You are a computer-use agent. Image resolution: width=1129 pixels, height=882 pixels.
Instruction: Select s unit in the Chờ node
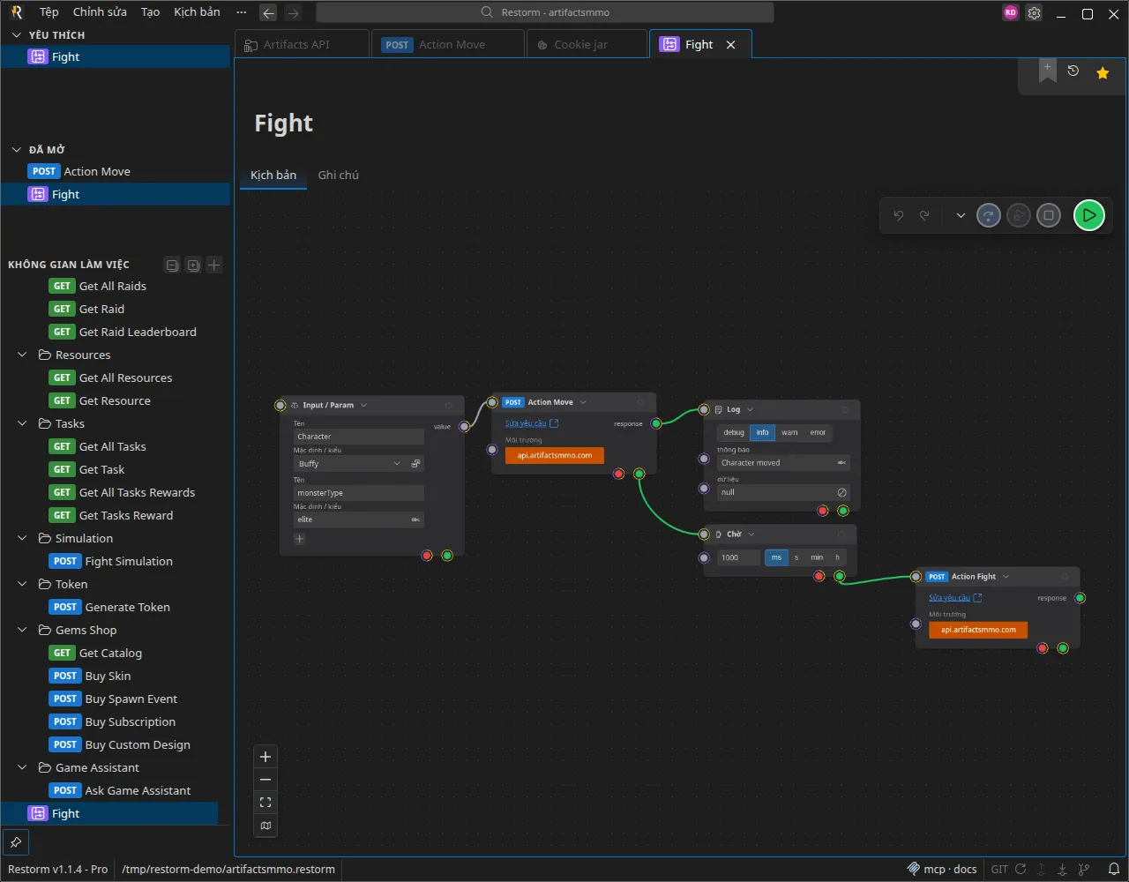pos(796,557)
